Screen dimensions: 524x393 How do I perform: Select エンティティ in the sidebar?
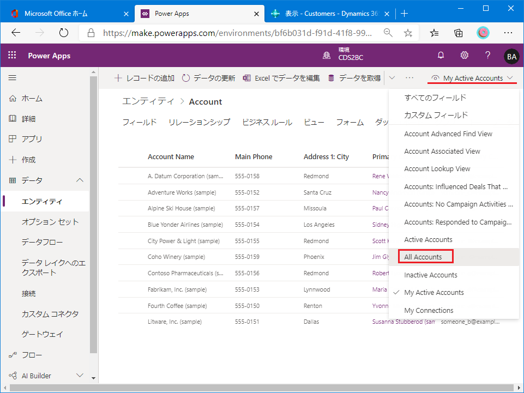click(x=45, y=201)
